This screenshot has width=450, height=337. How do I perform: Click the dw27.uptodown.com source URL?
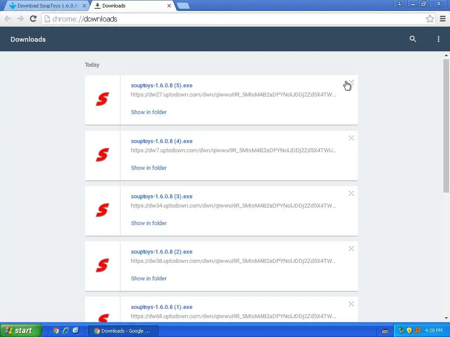tap(233, 95)
